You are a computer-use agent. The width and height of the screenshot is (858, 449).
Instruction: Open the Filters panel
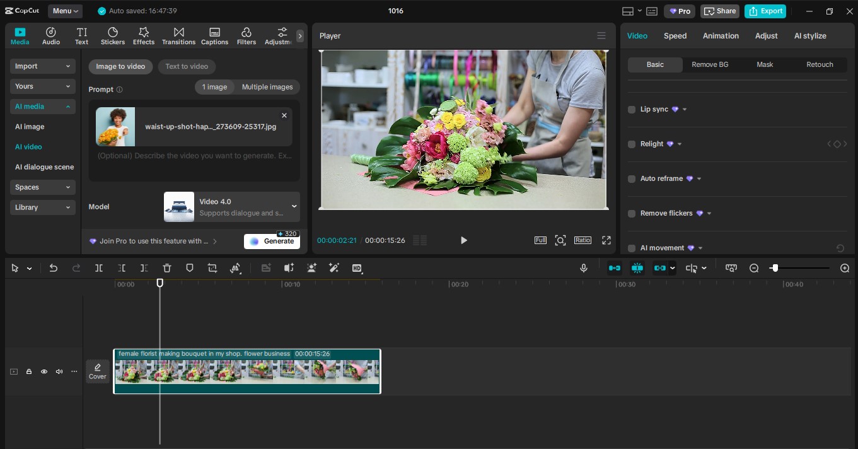click(x=246, y=35)
